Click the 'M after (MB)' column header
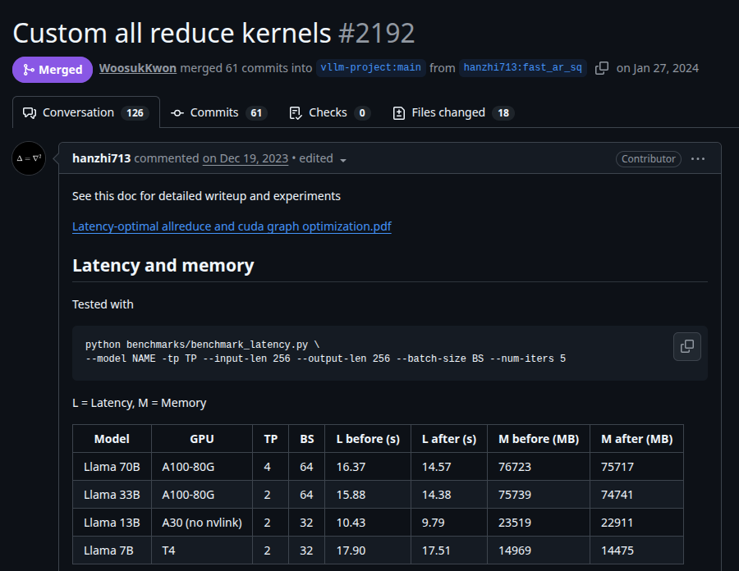The height and width of the screenshot is (571, 739). click(636, 439)
